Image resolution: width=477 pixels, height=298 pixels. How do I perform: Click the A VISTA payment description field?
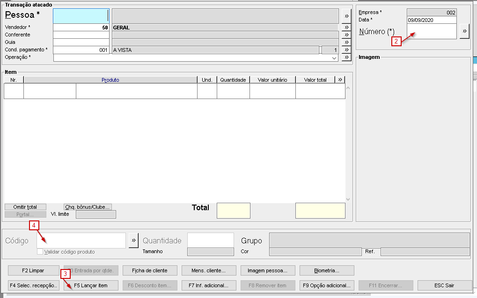(x=216, y=50)
